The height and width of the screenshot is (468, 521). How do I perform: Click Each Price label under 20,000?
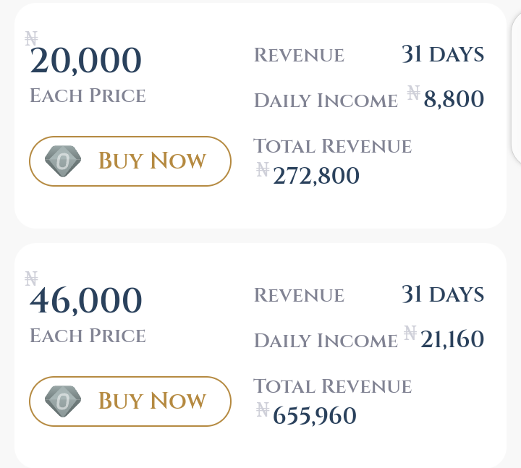tap(88, 95)
